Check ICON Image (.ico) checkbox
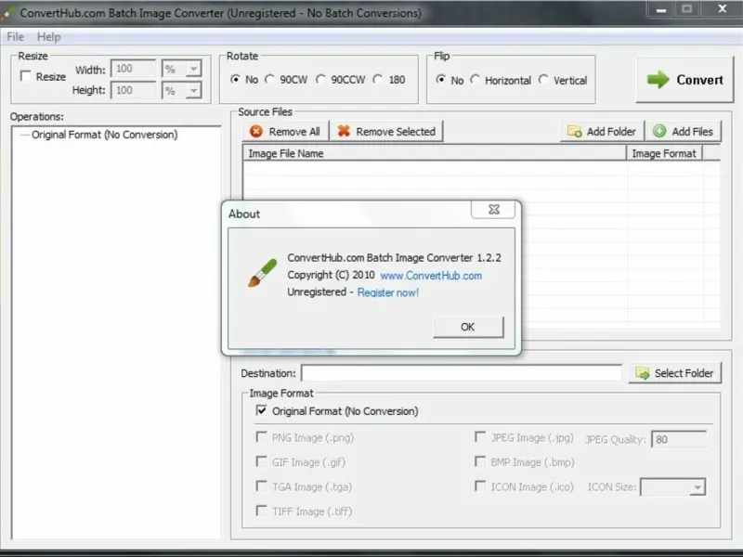The image size is (743, 557). pos(480,486)
